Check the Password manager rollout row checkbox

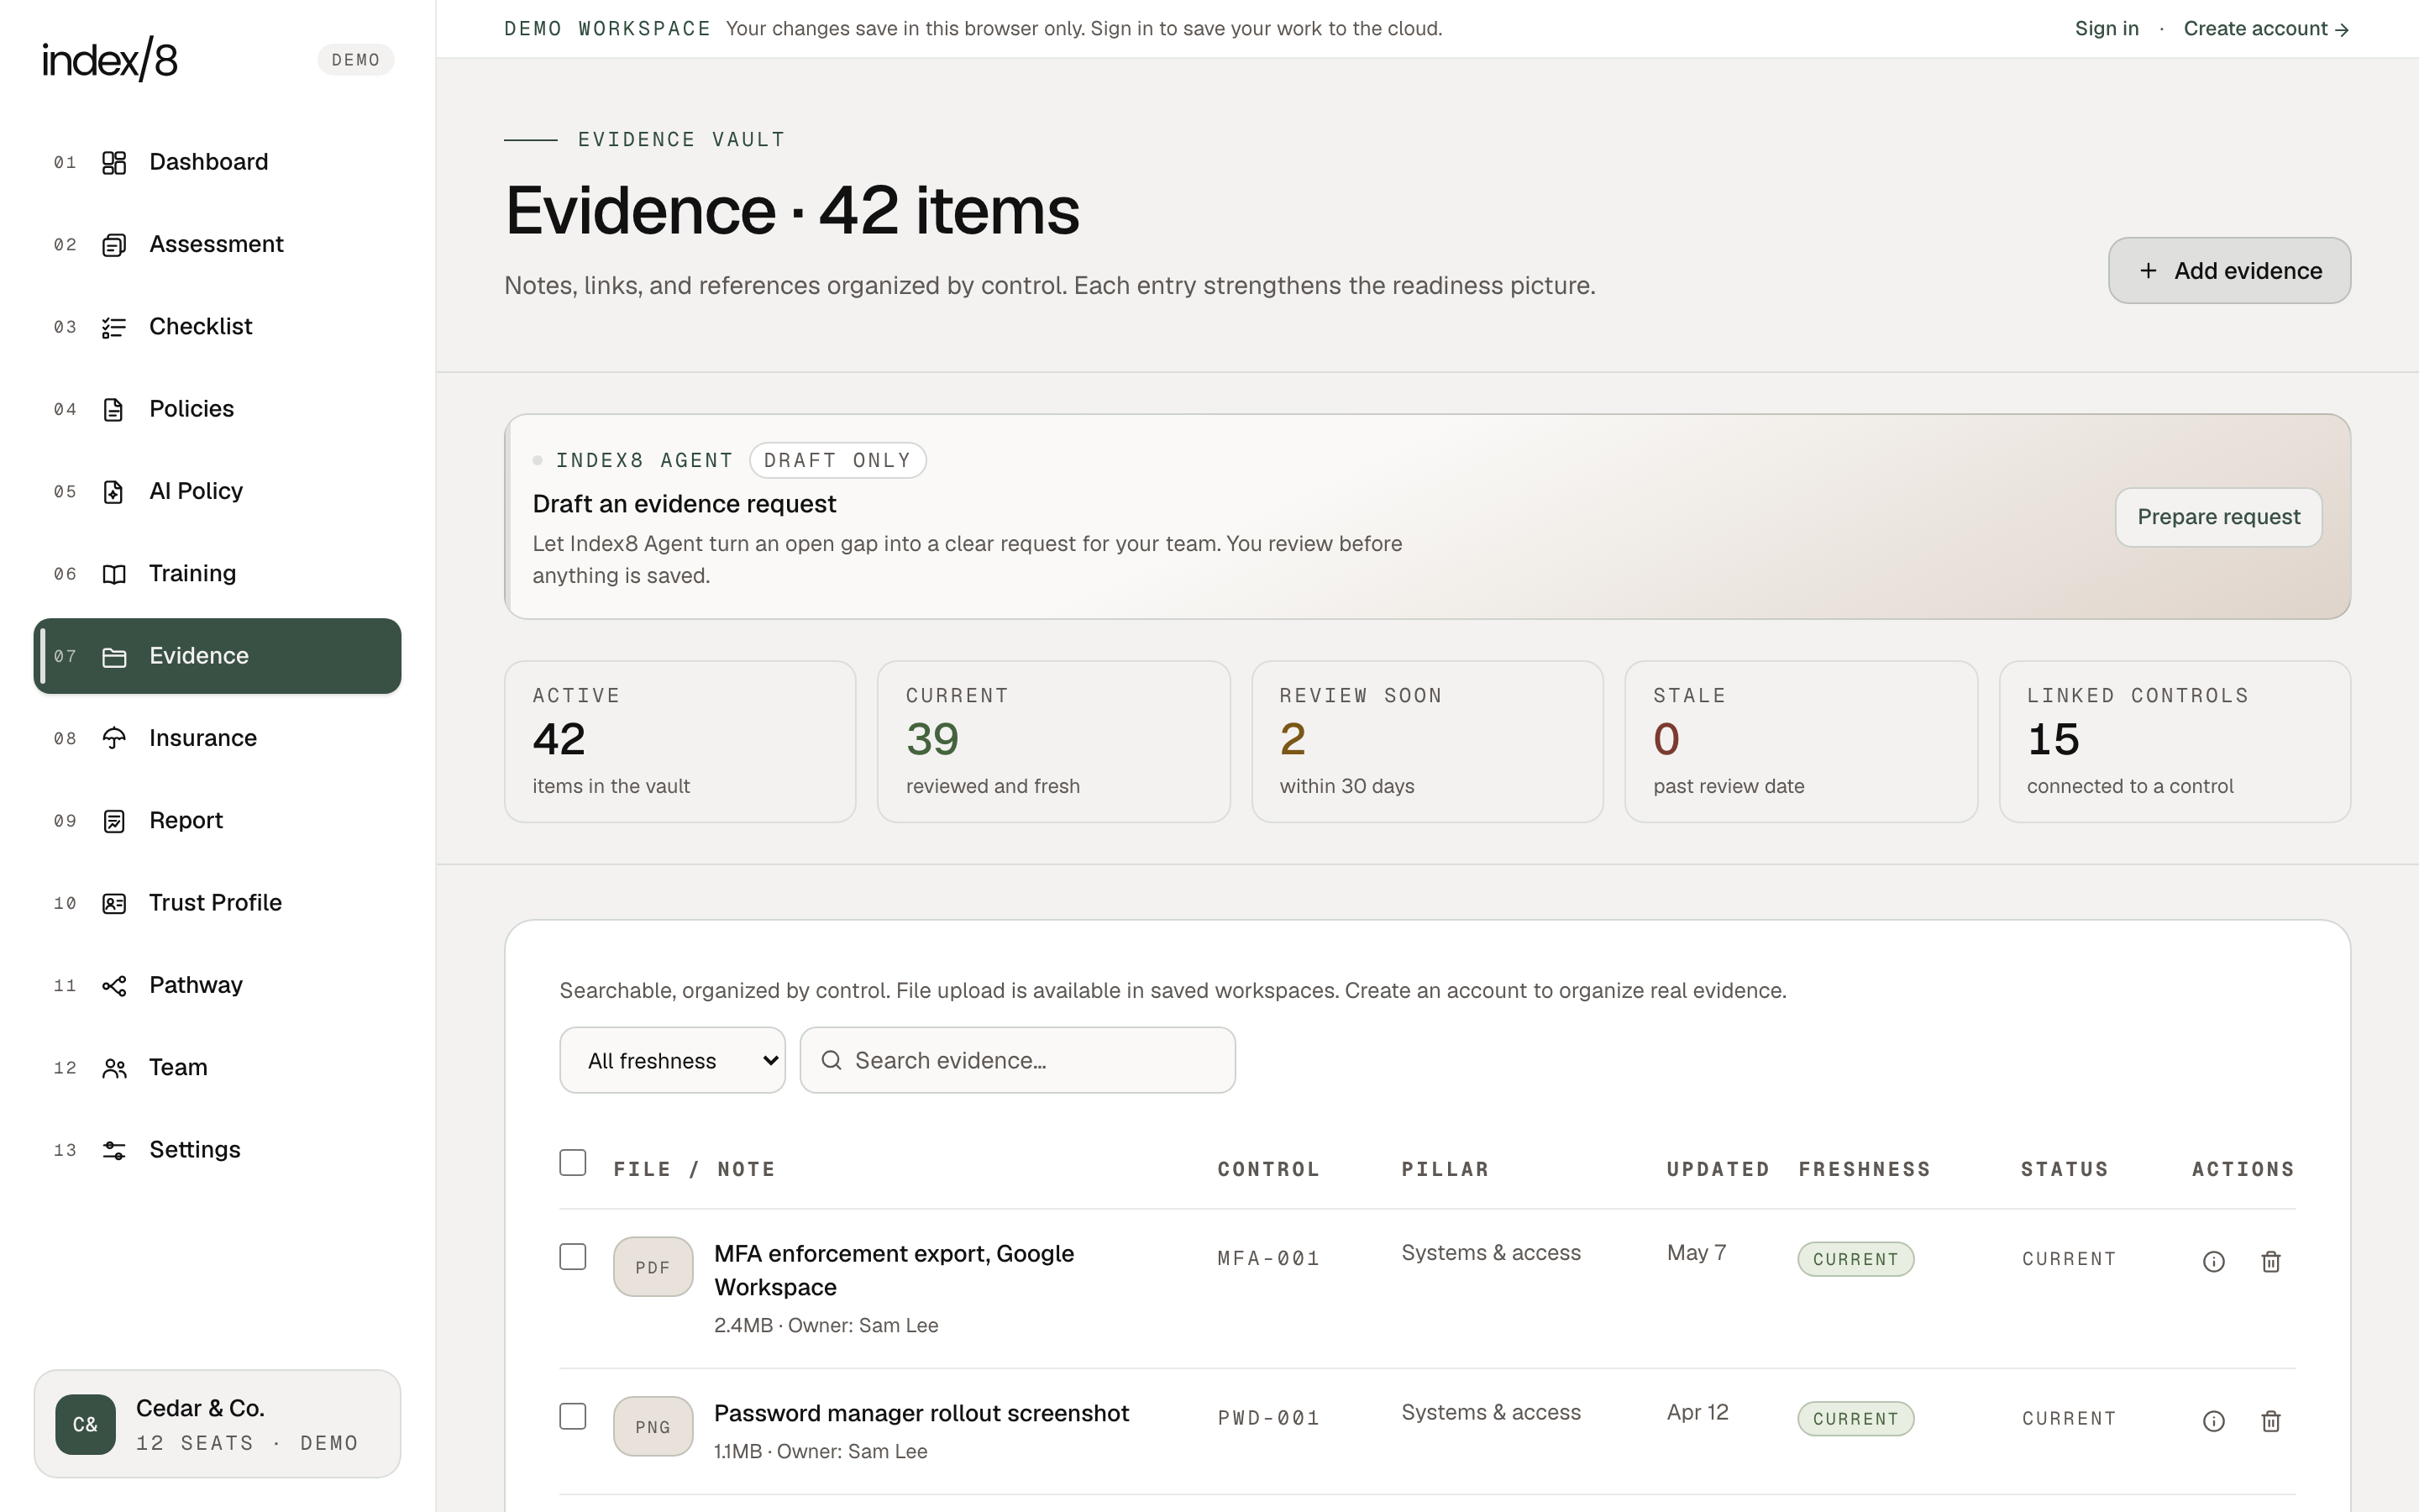pyautogui.click(x=573, y=1416)
